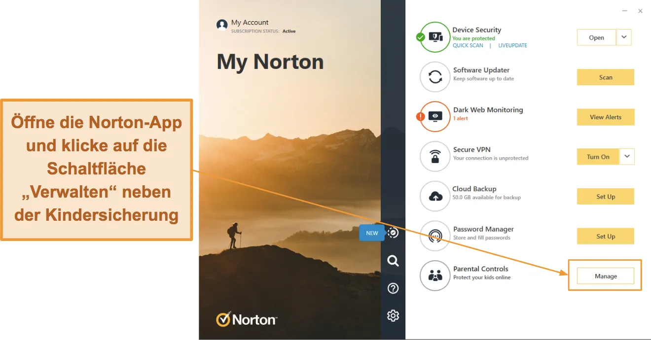This screenshot has height=340, width=651.
Task: Click the search magnifier sidebar icon
Action: tap(393, 261)
